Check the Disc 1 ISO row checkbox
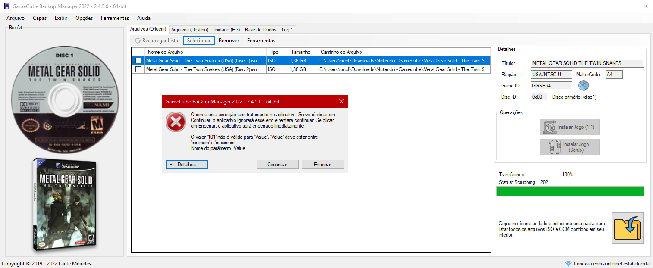653x268 pixels. (138, 61)
